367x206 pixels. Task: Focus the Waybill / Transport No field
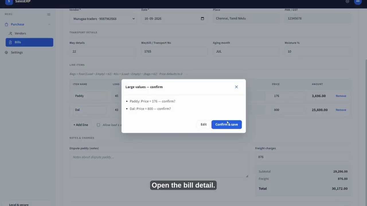174,51
